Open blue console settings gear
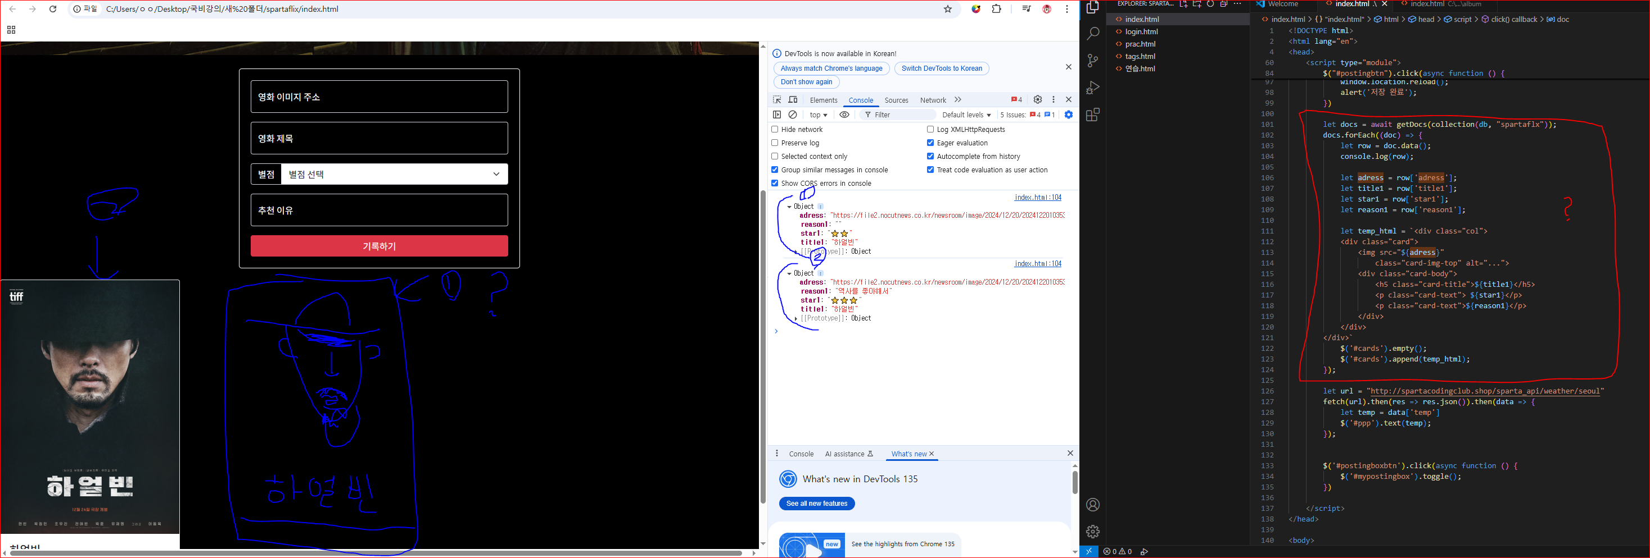 pos(1068,115)
